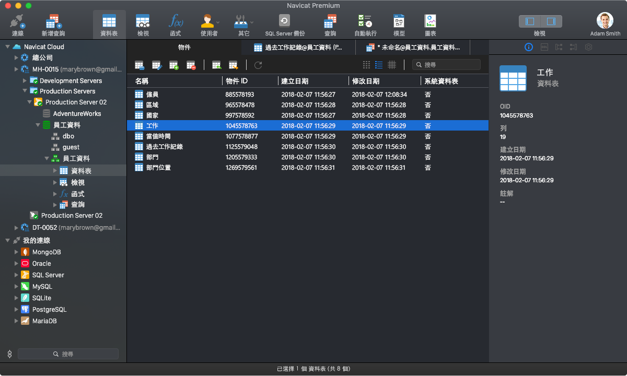Image resolution: width=627 pixels, height=376 pixels.
Task: Click the import wizard icon in object toolbar
Action: pyautogui.click(x=216, y=65)
